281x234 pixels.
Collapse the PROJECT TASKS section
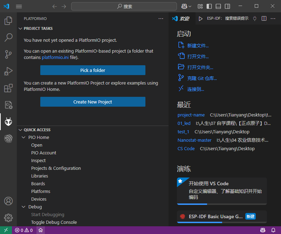pos(20,28)
